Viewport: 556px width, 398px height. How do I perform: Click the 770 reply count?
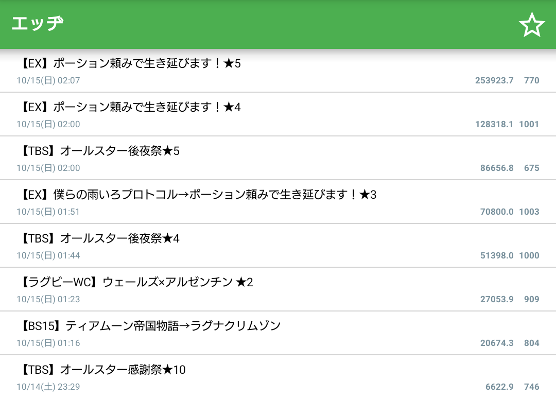pos(531,80)
